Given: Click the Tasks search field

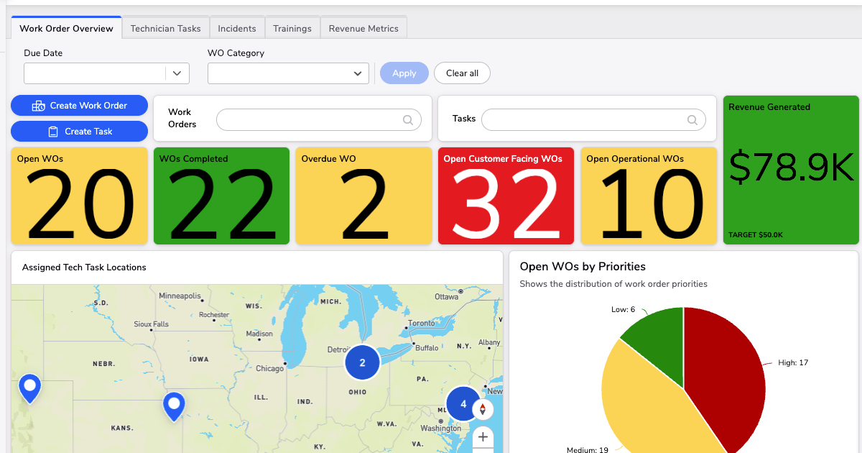Looking at the screenshot, I should pos(593,120).
